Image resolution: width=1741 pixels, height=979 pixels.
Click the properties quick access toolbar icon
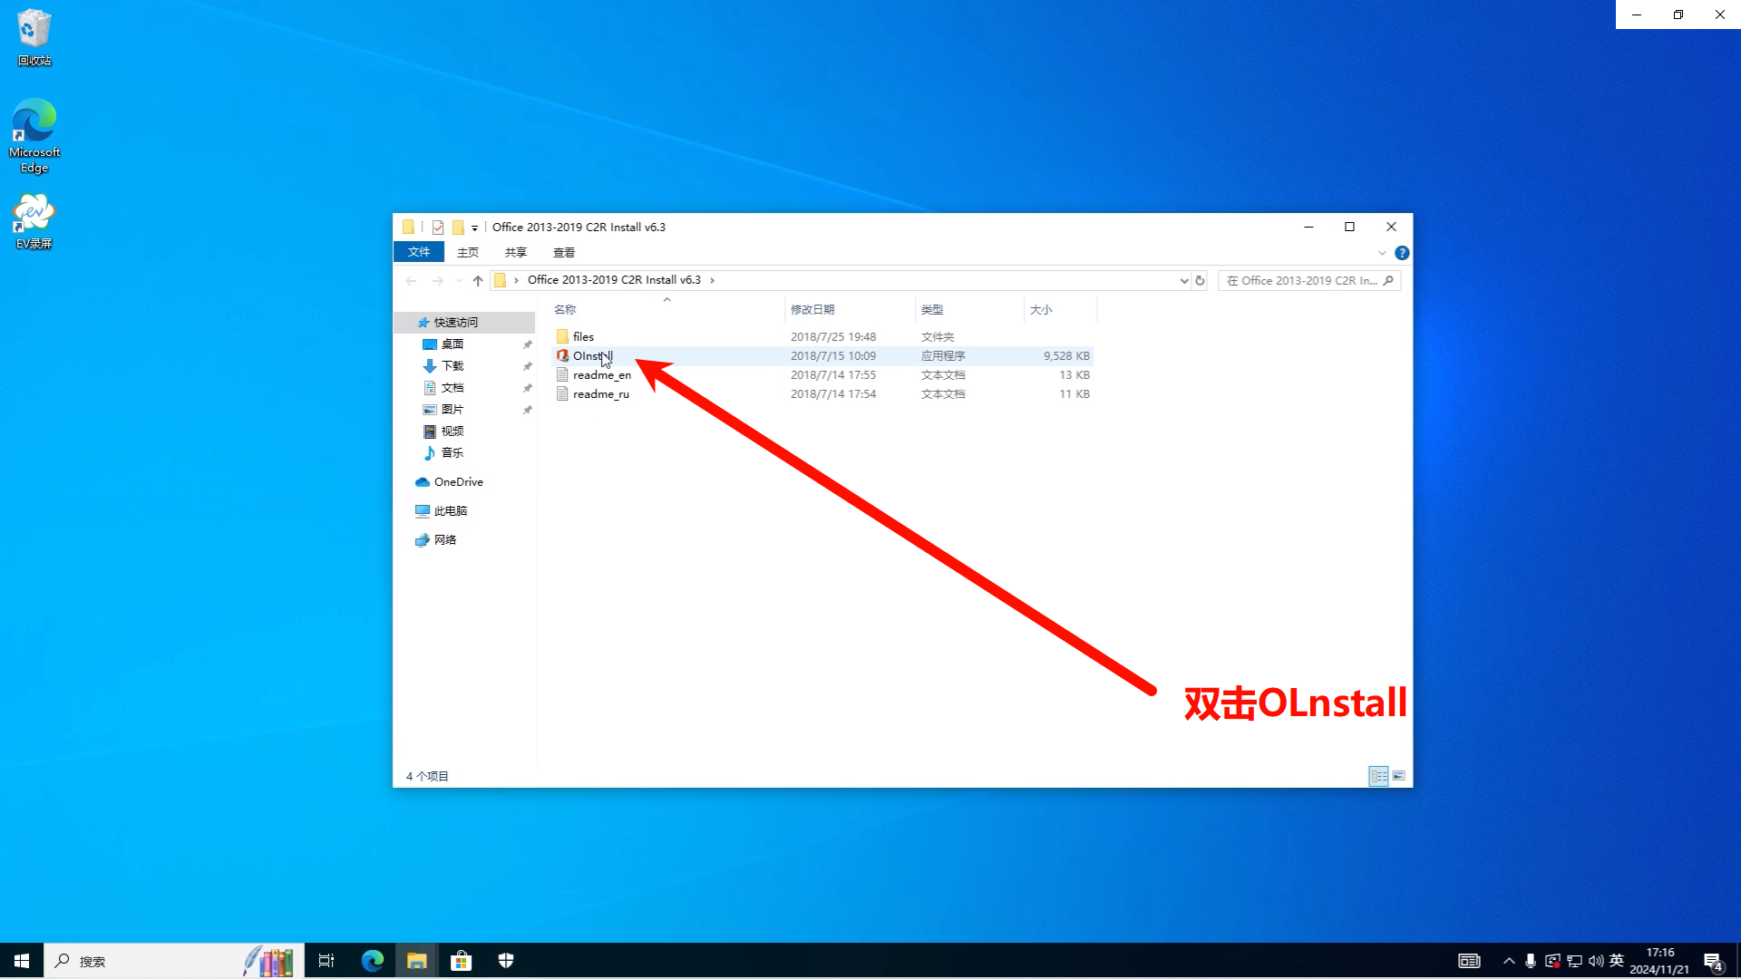(x=438, y=228)
